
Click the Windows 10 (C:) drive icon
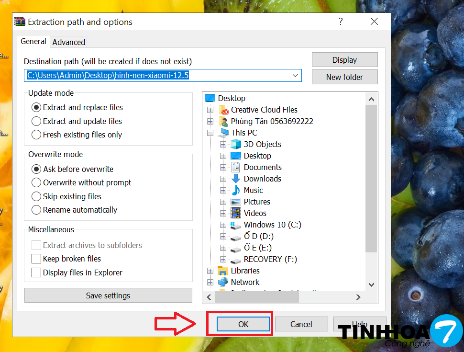(x=236, y=225)
